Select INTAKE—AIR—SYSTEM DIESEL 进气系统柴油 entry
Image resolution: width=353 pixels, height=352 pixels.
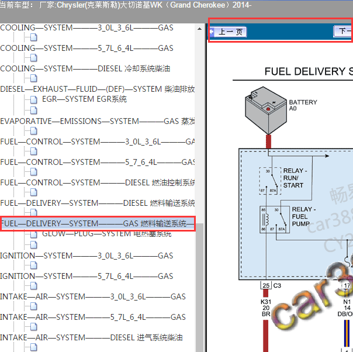[x=91, y=338]
